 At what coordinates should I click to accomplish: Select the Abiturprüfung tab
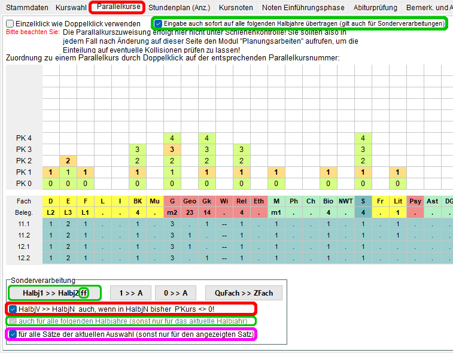pyautogui.click(x=376, y=8)
